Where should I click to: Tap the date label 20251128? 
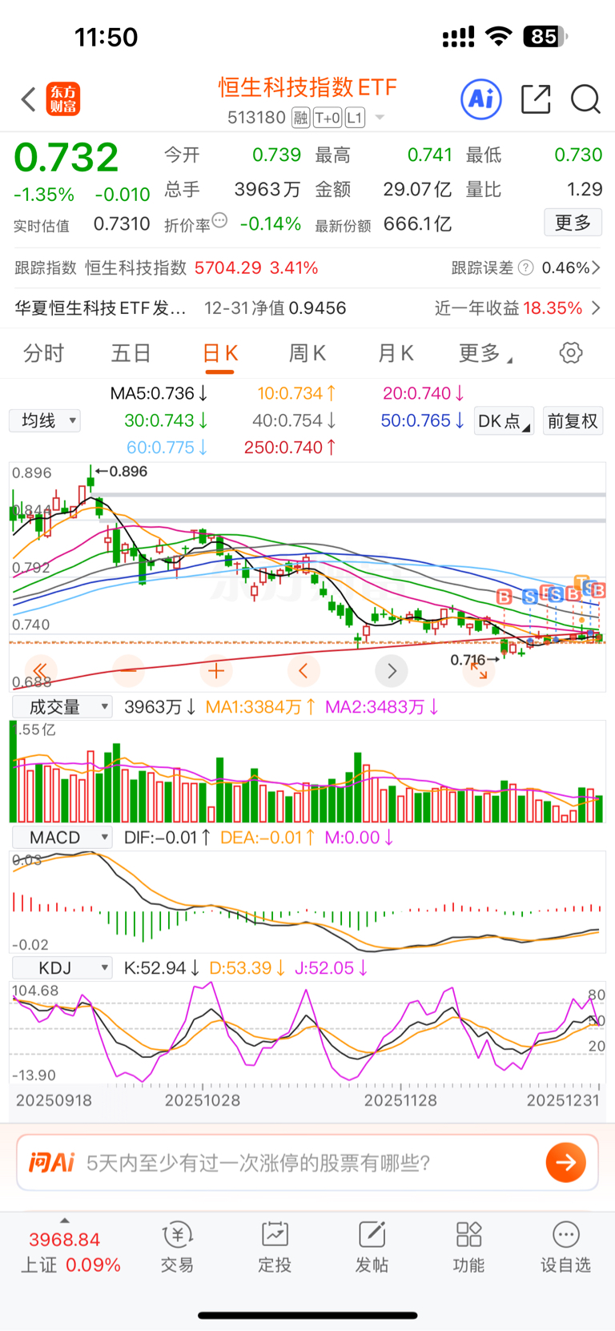400,1100
